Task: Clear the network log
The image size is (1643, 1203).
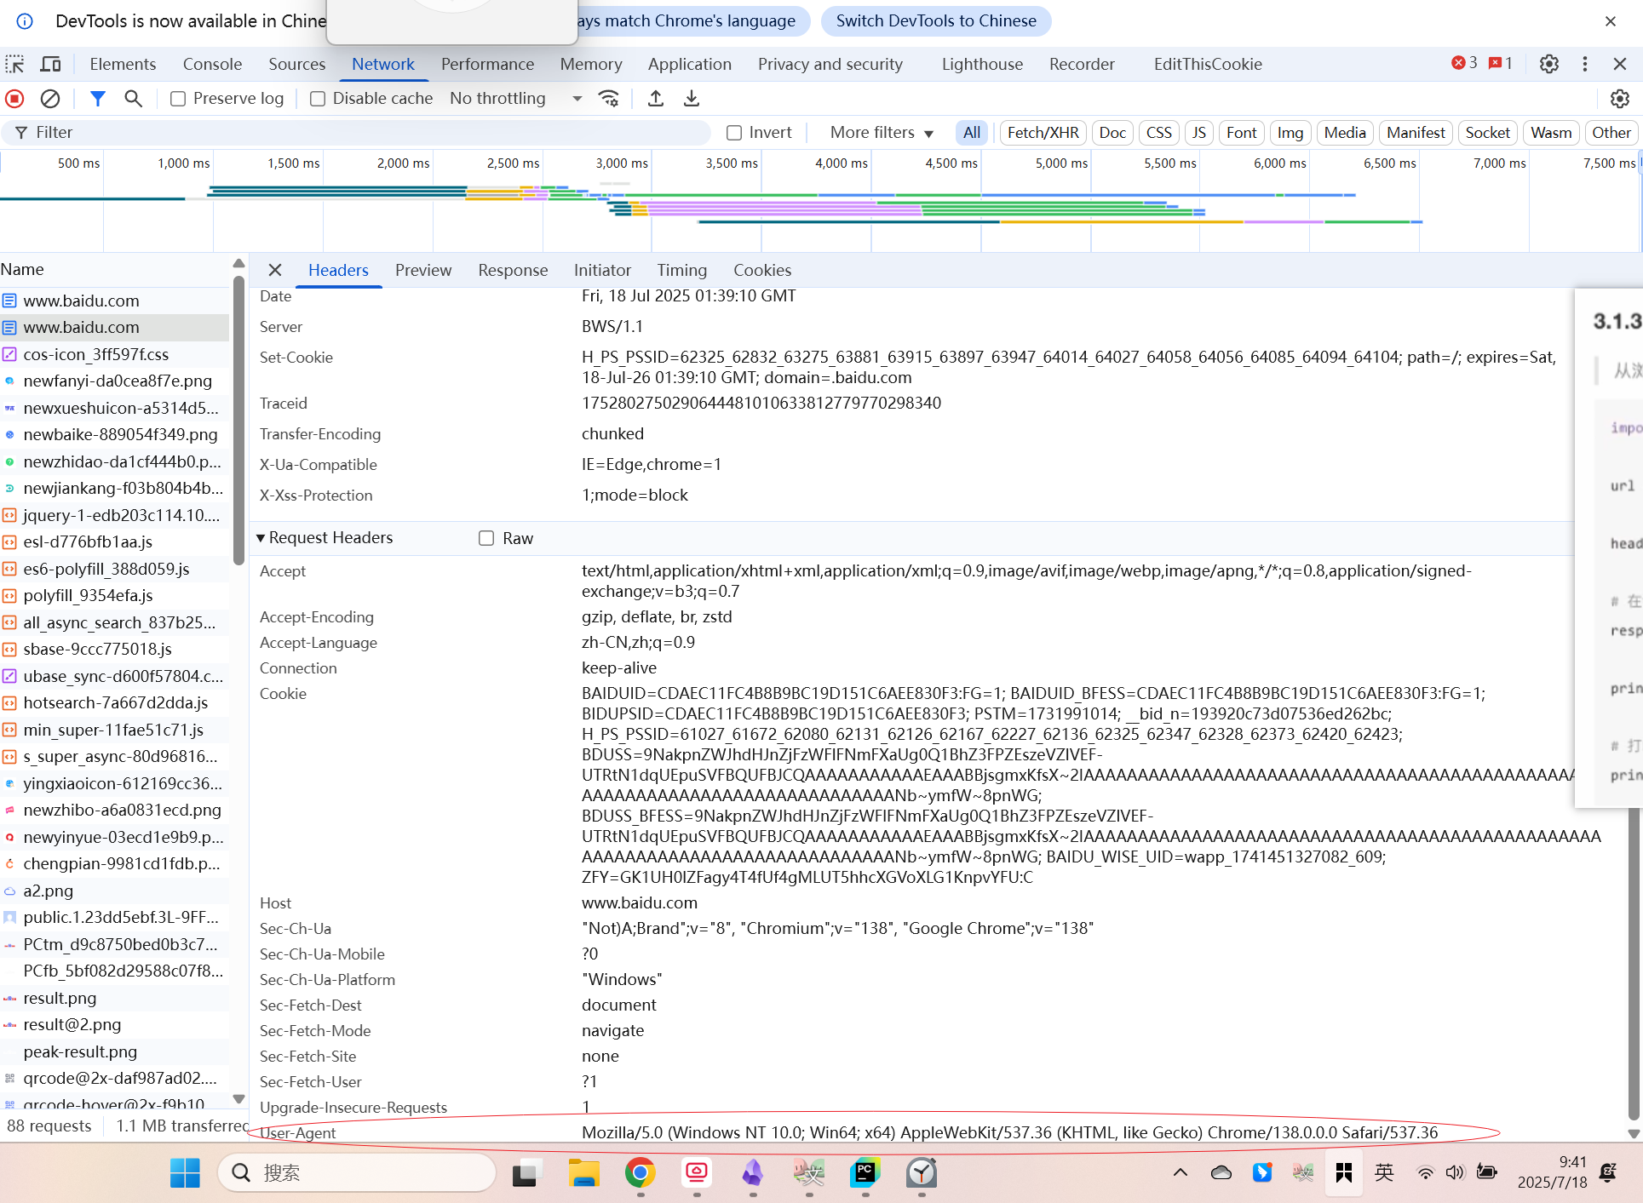Action: [50, 99]
